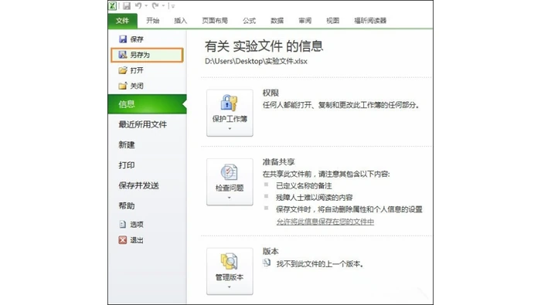This screenshot has width=541, height=305.
Task: Click the Excel application icon in title bar
Action: click(x=113, y=5)
